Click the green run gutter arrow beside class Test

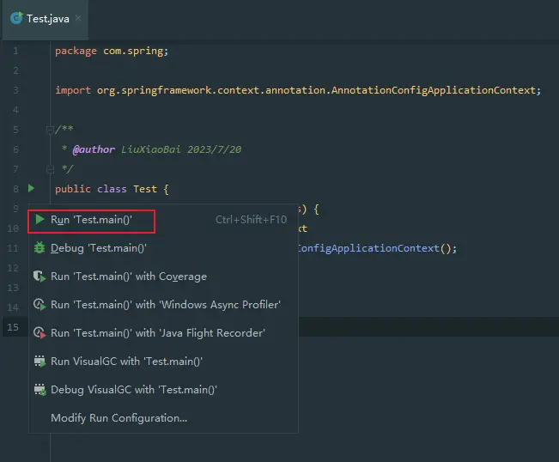pyautogui.click(x=32, y=188)
